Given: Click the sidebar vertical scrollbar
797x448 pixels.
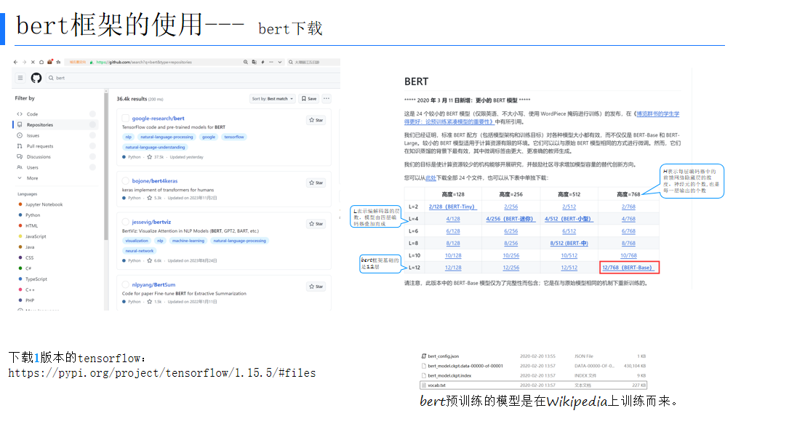Looking at the screenshot, I should click(106, 168).
